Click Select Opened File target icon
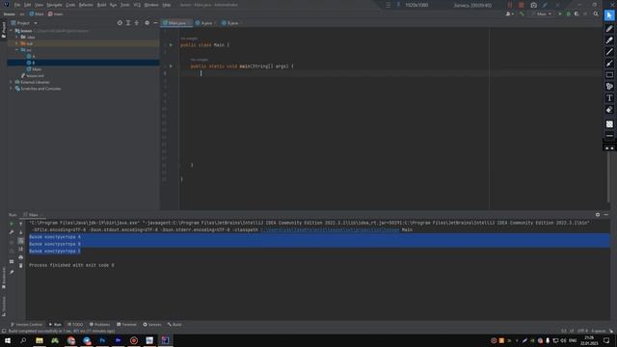This screenshot has width=617, height=347. pos(120,23)
